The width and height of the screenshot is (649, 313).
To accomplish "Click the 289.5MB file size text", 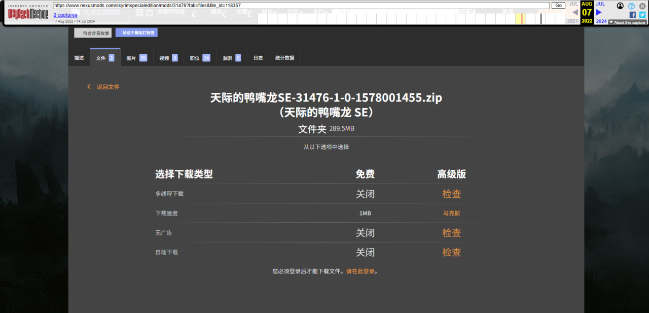I will click(342, 129).
